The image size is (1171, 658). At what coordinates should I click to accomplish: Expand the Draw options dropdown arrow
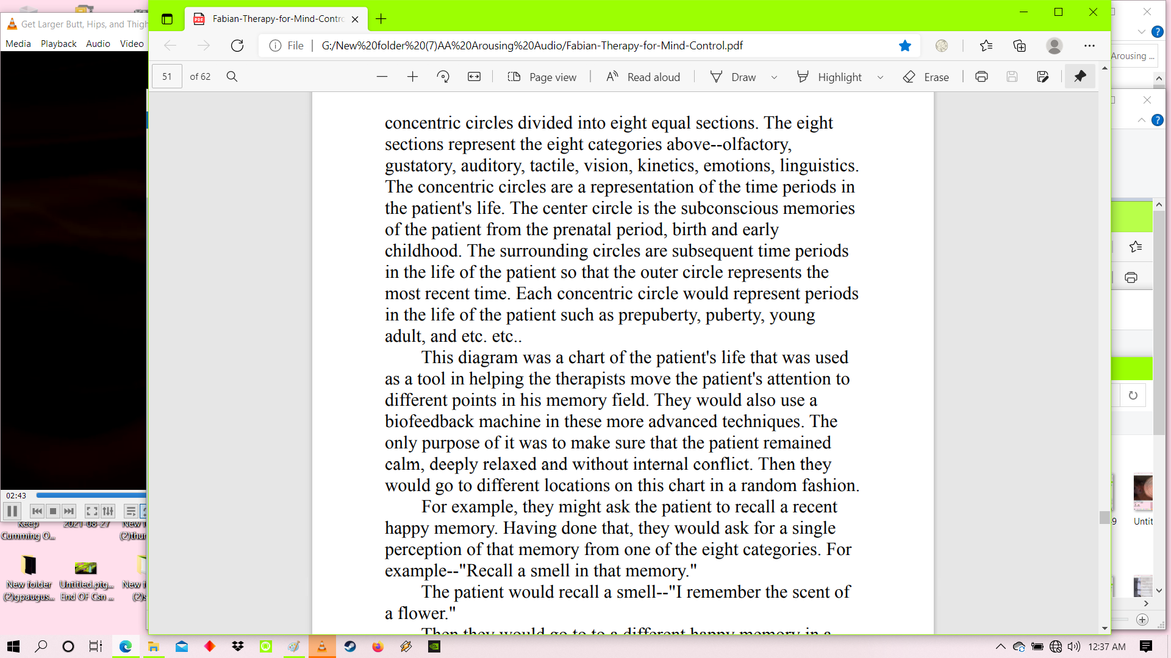coord(774,77)
